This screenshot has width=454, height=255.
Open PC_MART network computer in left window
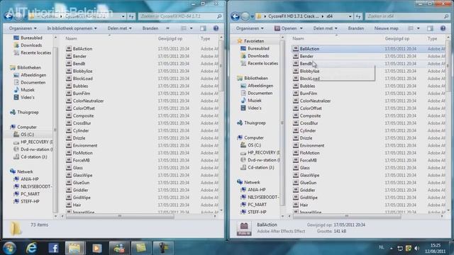coord(30,194)
